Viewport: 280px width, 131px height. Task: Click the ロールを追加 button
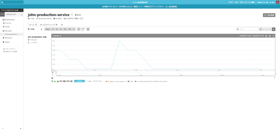[269, 15]
